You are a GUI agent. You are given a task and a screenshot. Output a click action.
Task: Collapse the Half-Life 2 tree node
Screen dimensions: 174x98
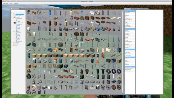[13, 17]
